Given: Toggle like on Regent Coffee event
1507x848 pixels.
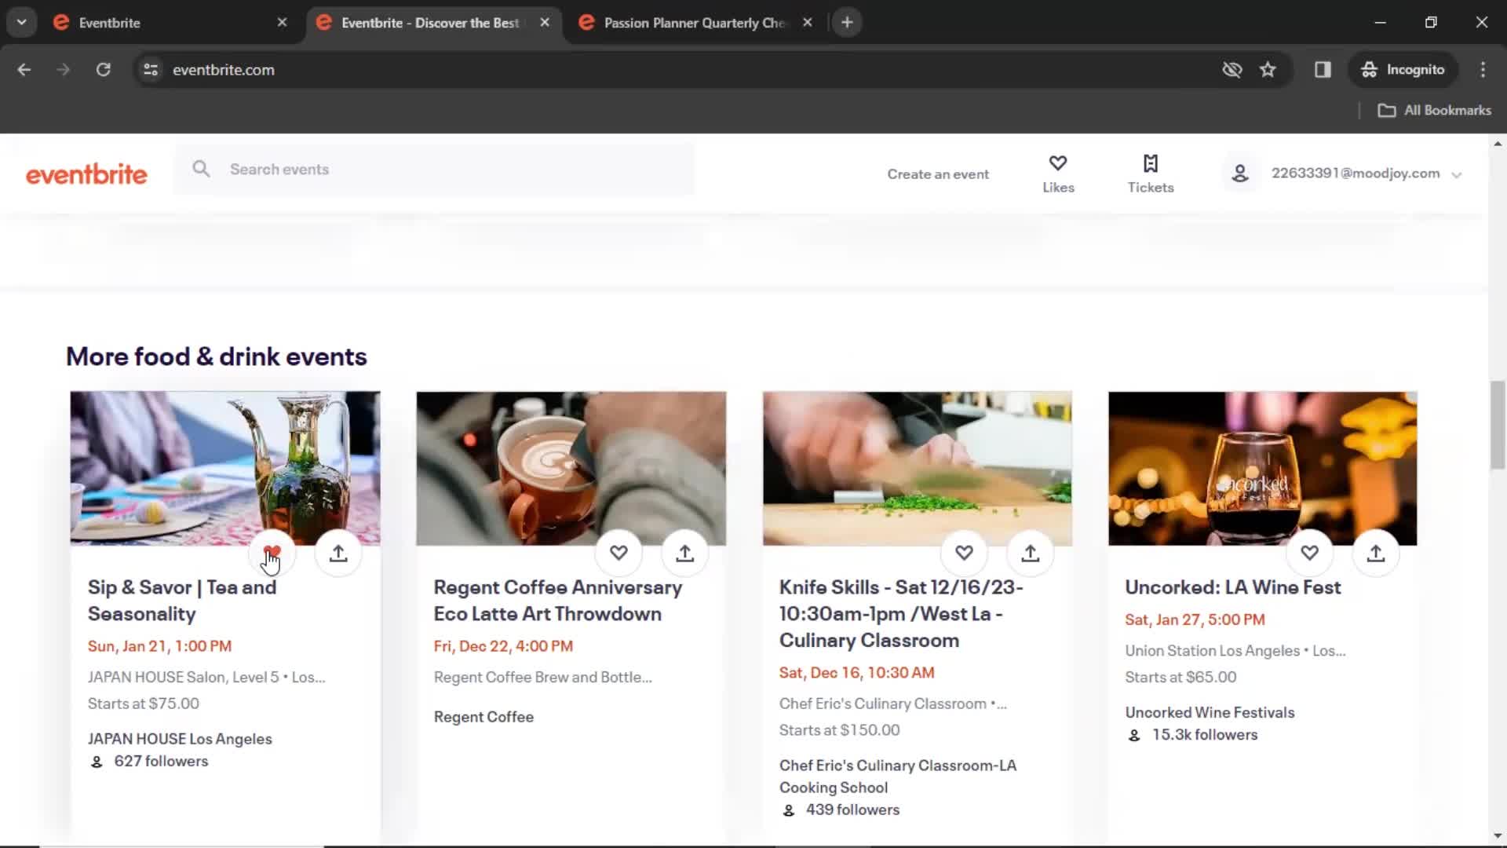Looking at the screenshot, I should 618,552.
